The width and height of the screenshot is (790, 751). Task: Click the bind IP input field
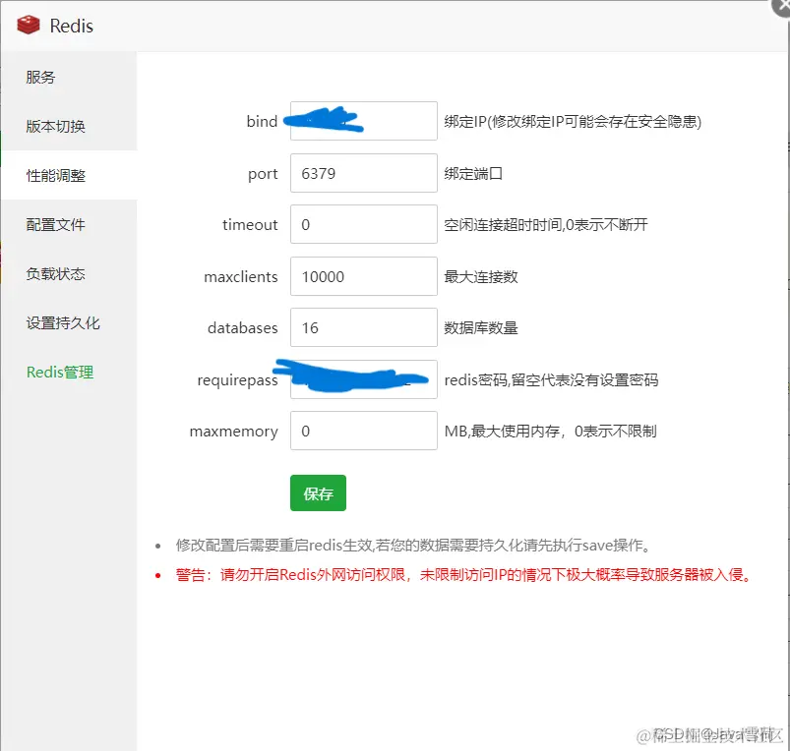click(364, 121)
